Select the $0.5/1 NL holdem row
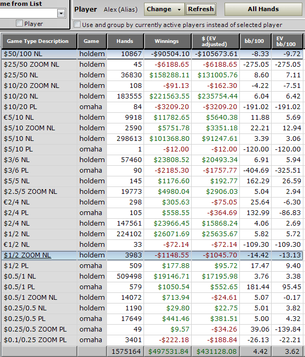The height and width of the screenshot is (357, 305). (x=152, y=276)
